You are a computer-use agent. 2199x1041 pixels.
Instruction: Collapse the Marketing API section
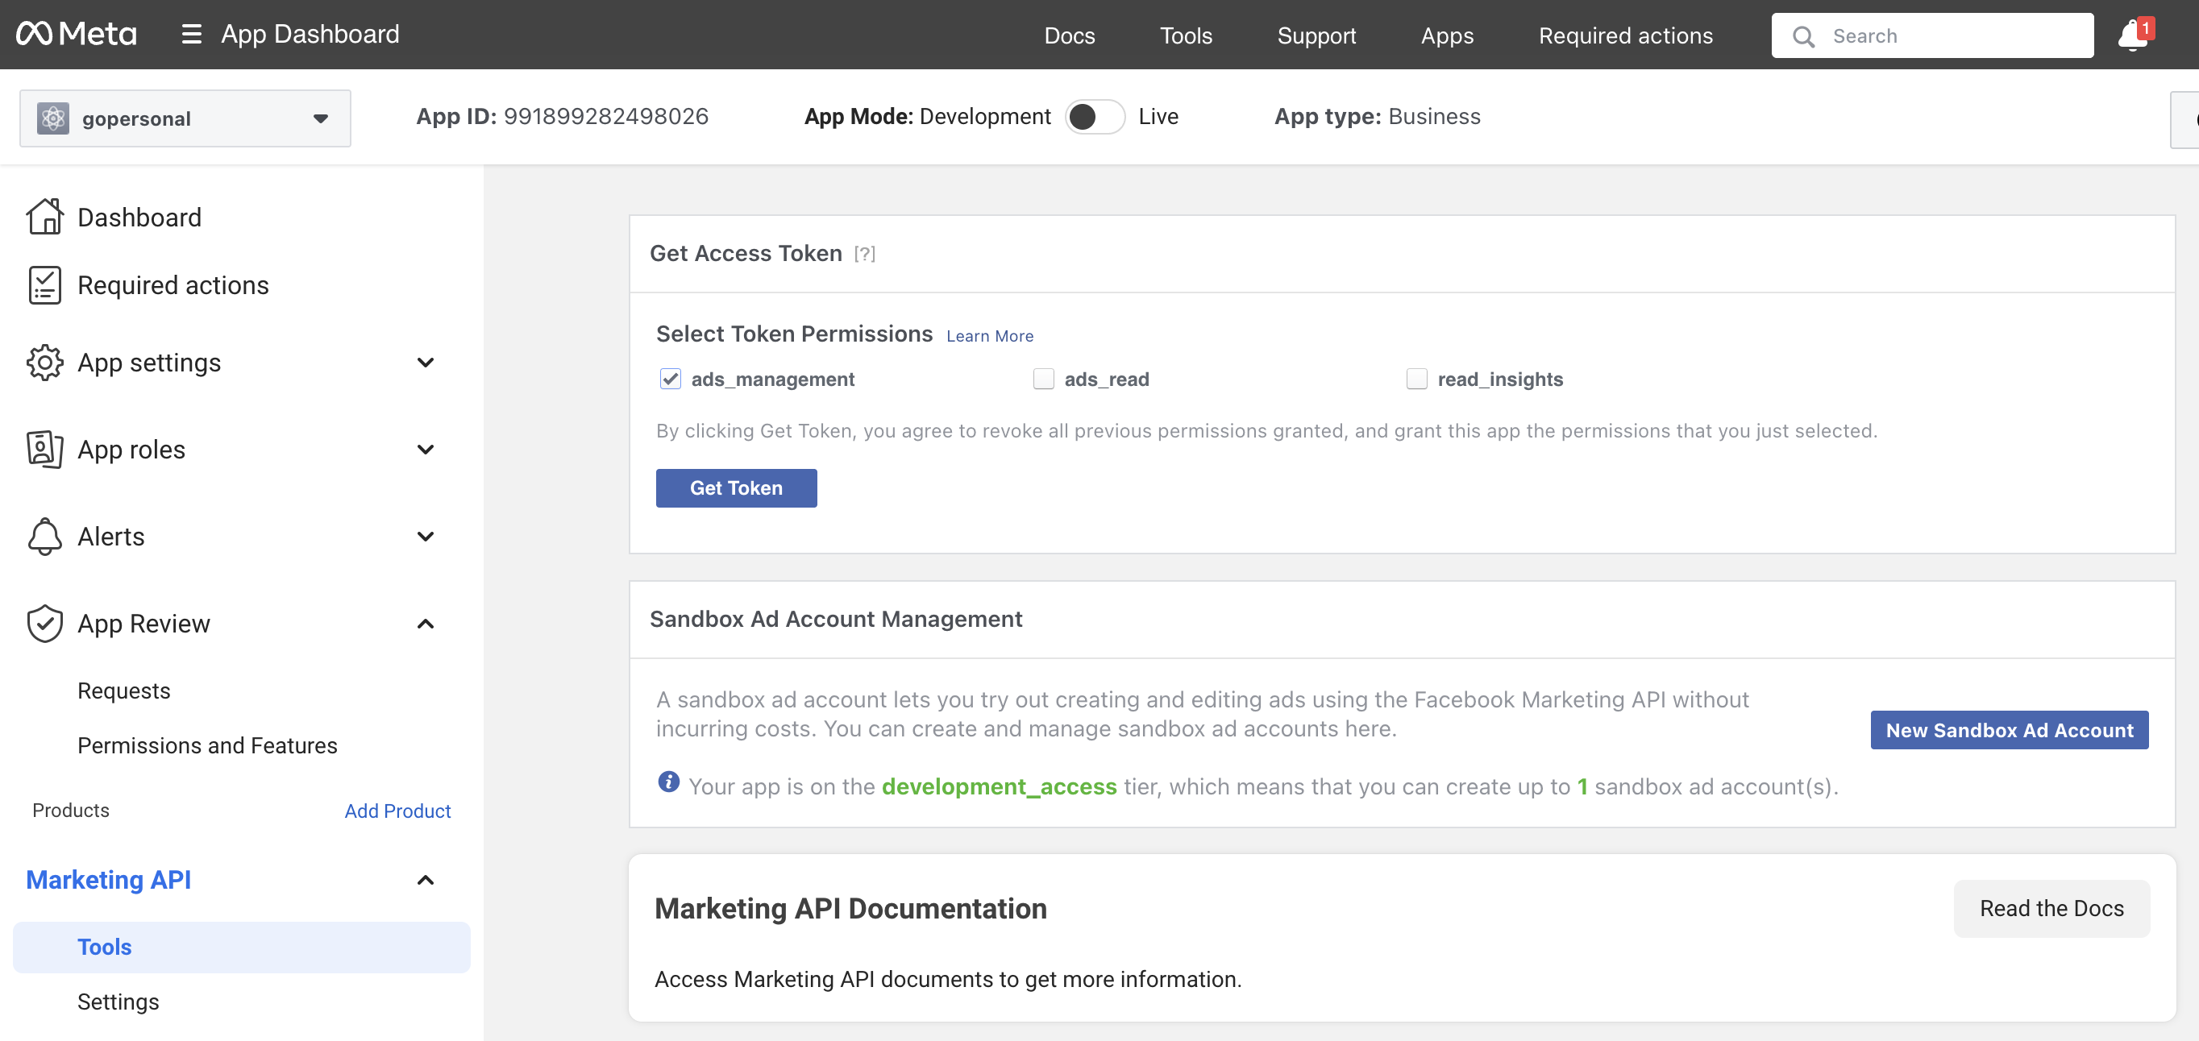click(x=425, y=880)
